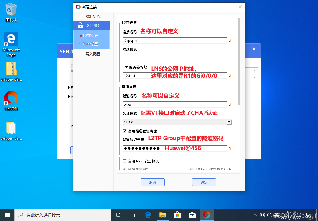Open the Windows Start menu
The height and width of the screenshot is (221, 318).
coord(7,215)
